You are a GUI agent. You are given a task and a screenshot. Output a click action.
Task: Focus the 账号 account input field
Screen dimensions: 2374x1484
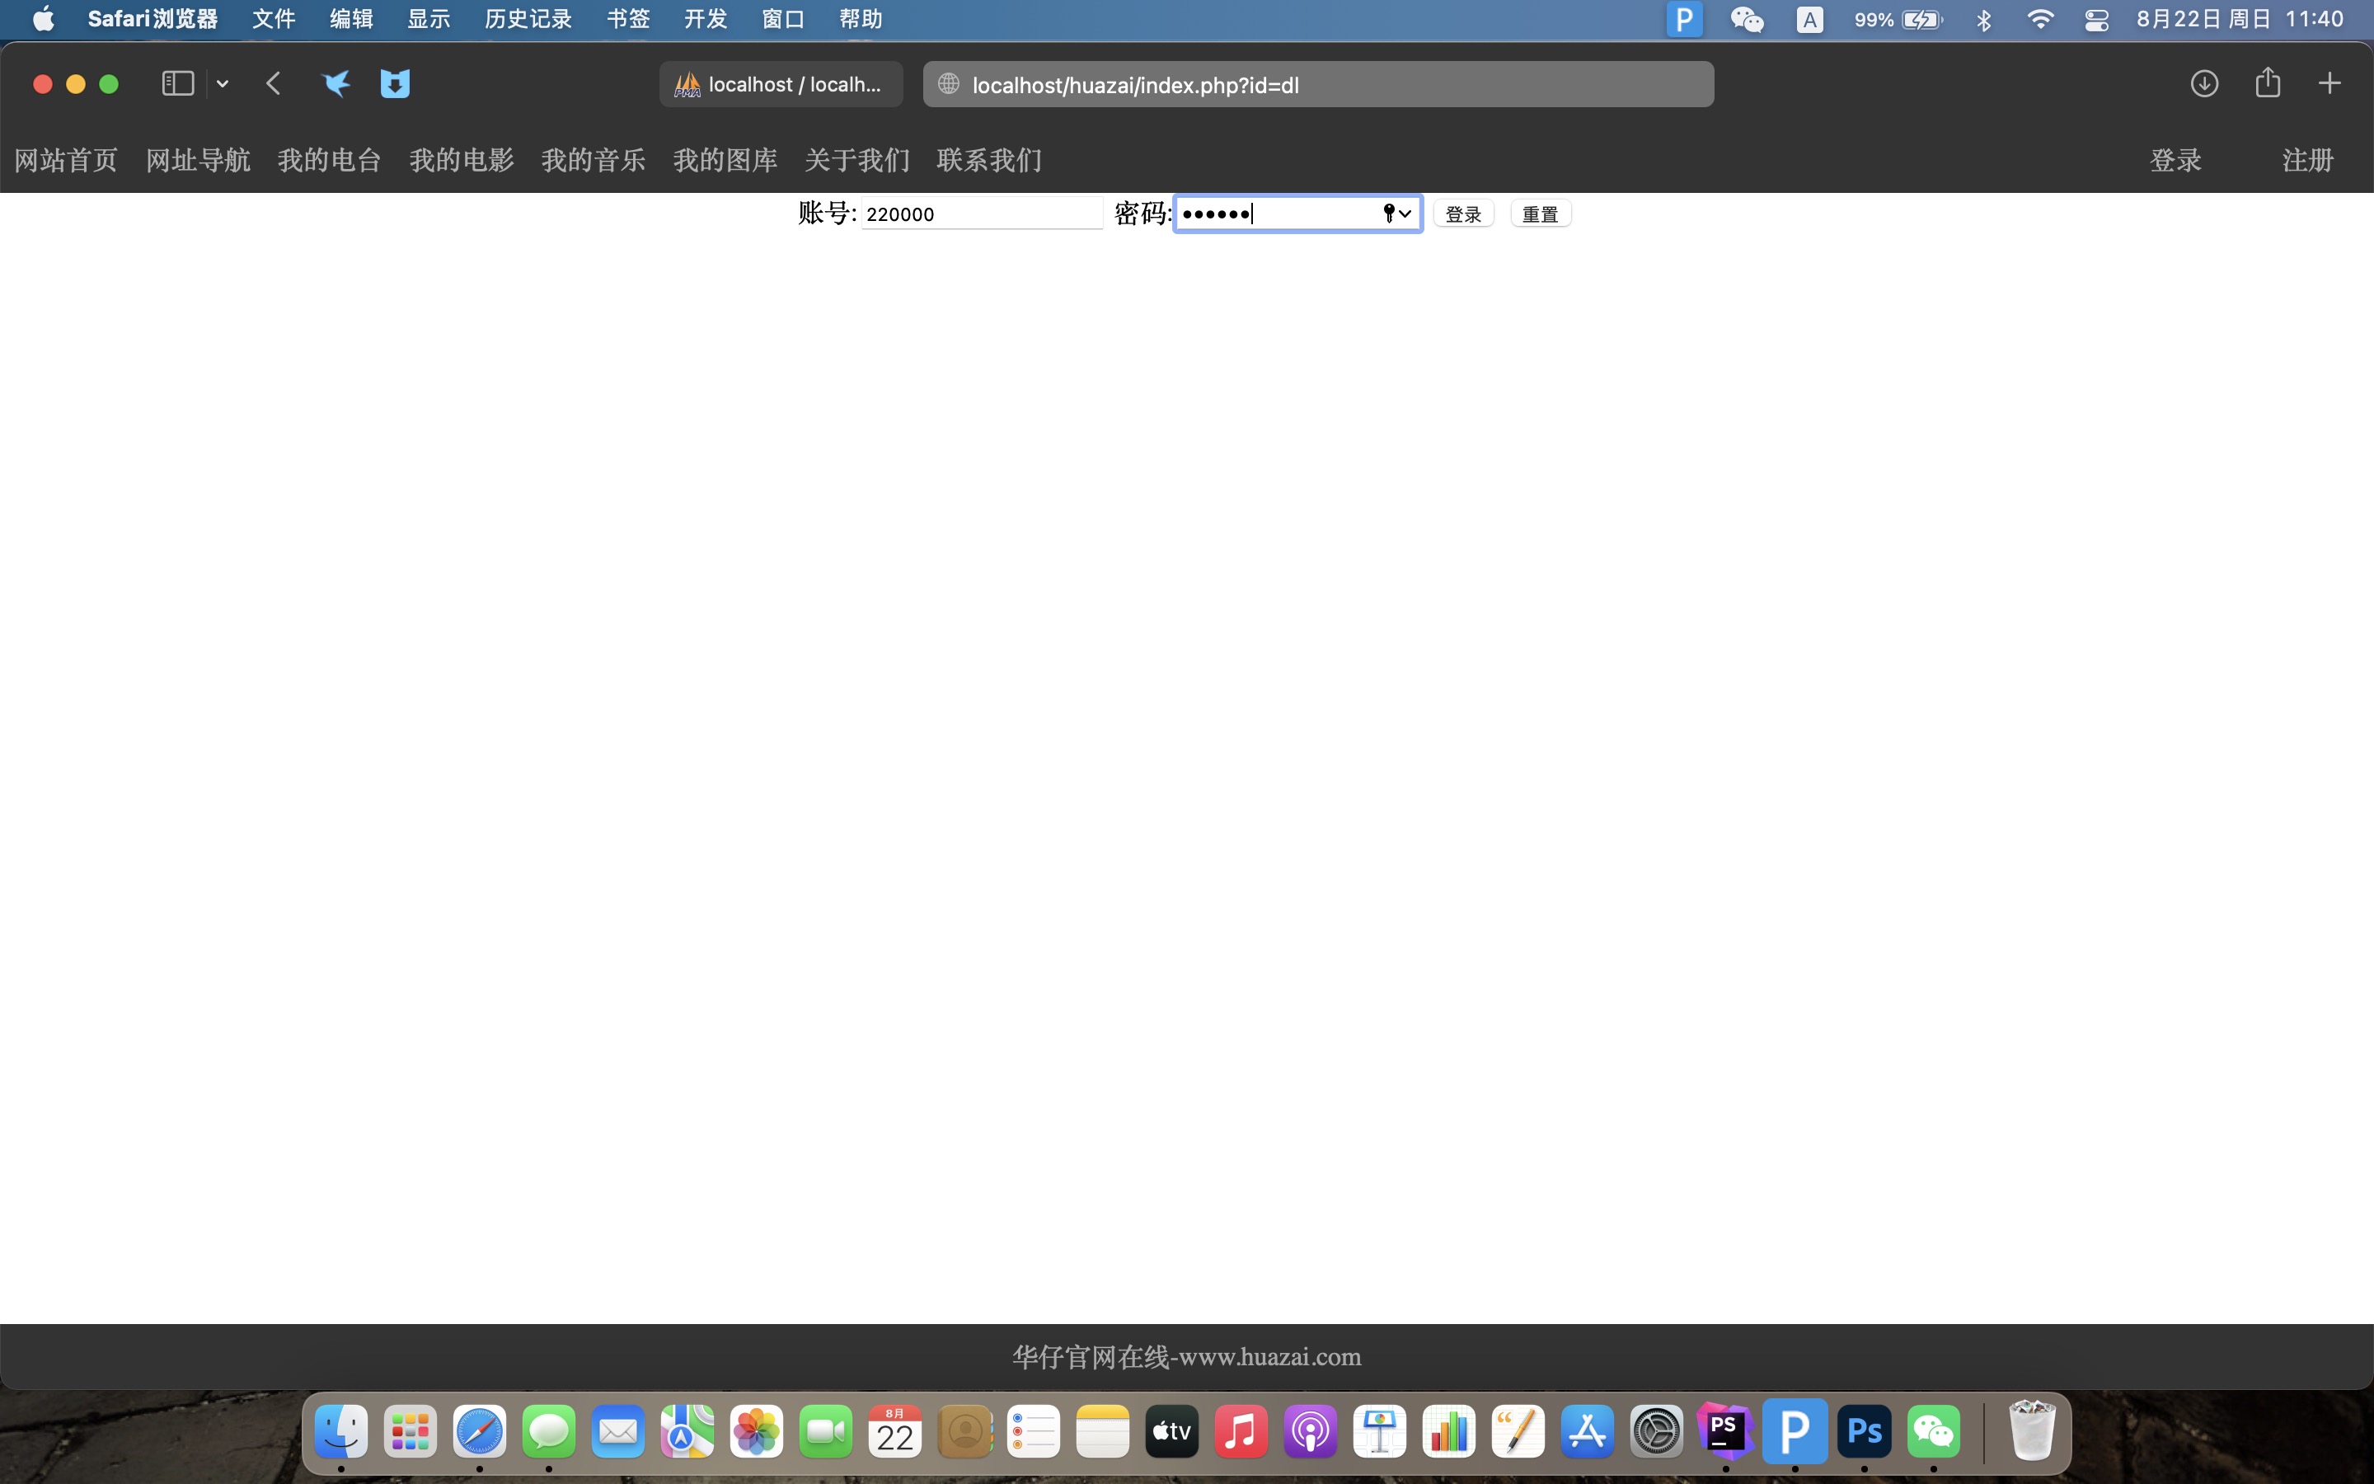click(x=981, y=214)
